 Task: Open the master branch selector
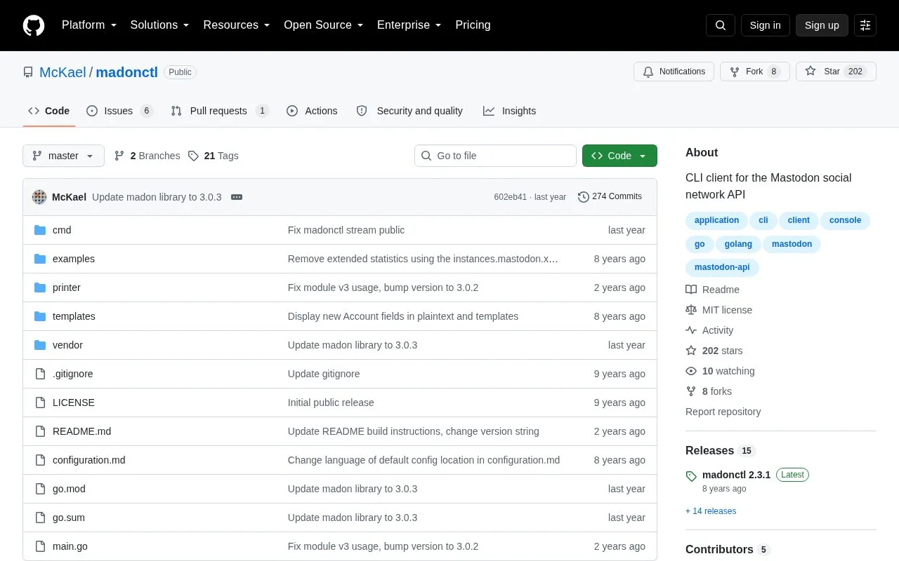coord(63,156)
